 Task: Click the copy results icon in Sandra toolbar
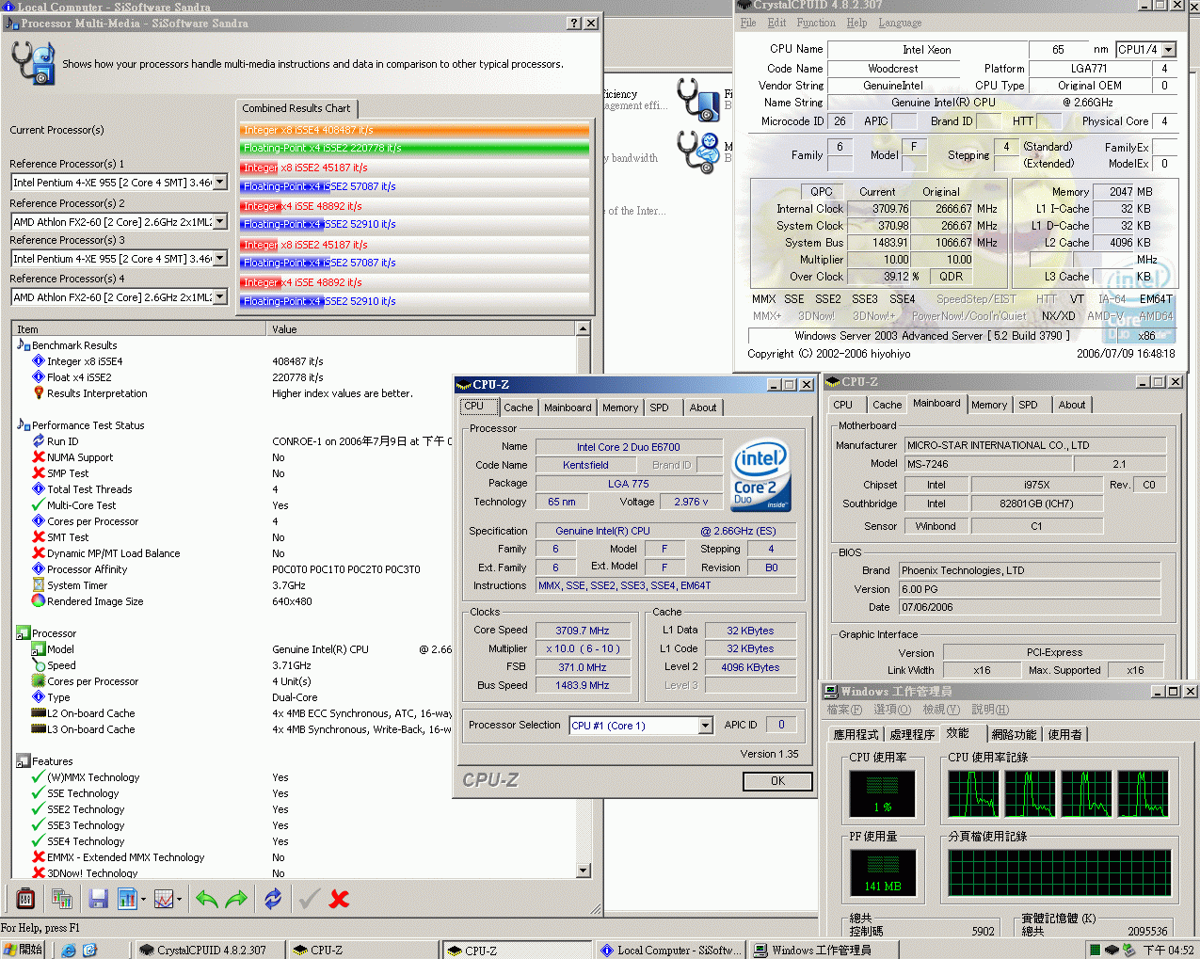point(62,899)
